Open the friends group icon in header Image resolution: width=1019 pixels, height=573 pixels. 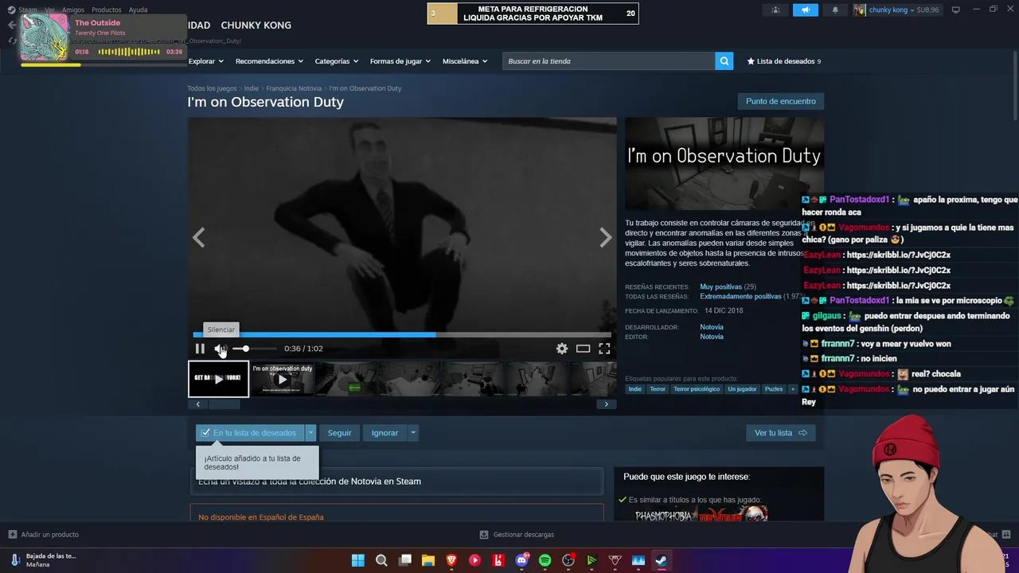point(775,10)
